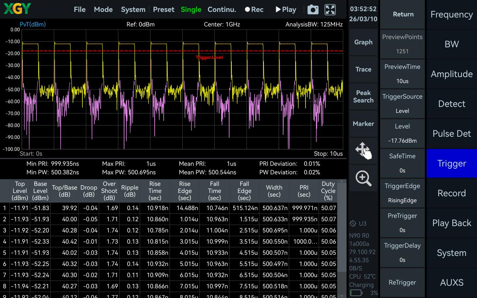This screenshot has height=298, width=477.
Task: Open the Marker panel
Action: tap(363, 124)
